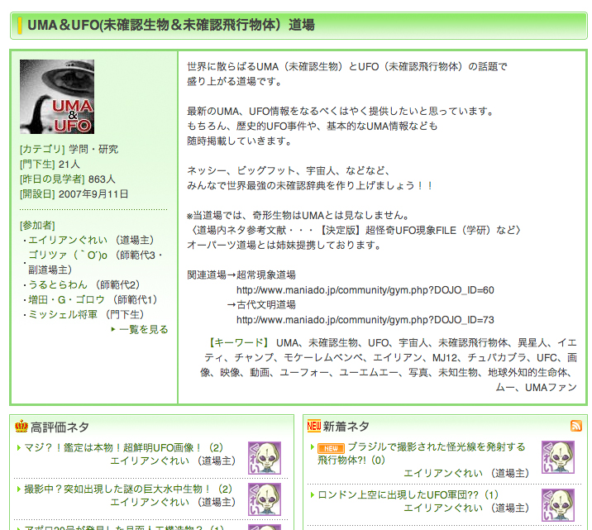Select the alien avatar beside the 撮影中？突如出現した post
592x530 pixels.
click(x=265, y=499)
